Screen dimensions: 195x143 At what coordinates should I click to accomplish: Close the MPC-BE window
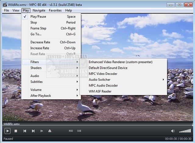188,5
